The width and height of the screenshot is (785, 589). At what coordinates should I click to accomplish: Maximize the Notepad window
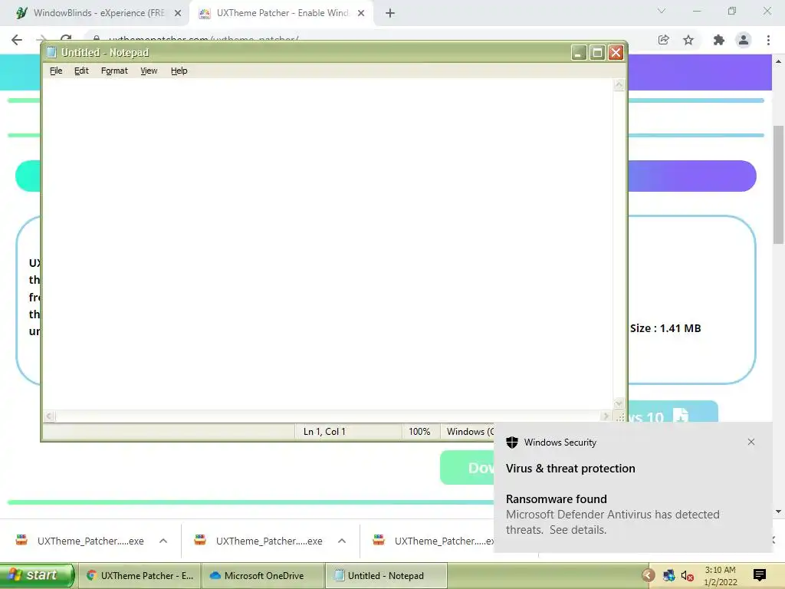click(597, 53)
